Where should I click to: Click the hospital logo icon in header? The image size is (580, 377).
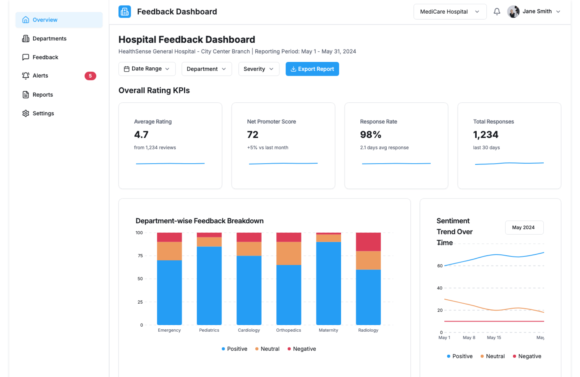click(x=124, y=11)
